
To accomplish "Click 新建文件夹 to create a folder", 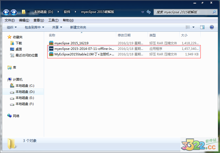I will click(78, 27).
